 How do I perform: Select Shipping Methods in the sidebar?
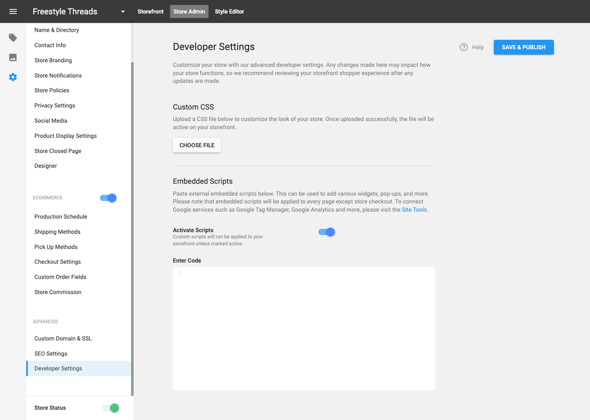tap(57, 232)
